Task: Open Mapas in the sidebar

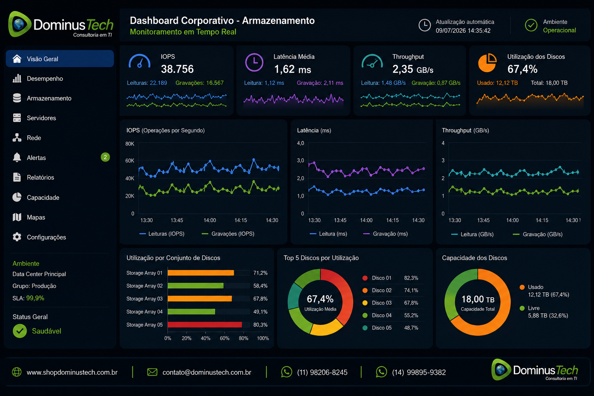Action: 60,217
